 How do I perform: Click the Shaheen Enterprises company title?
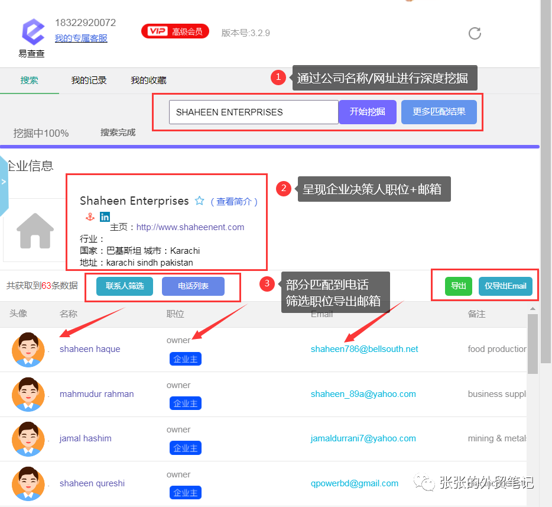pos(134,201)
